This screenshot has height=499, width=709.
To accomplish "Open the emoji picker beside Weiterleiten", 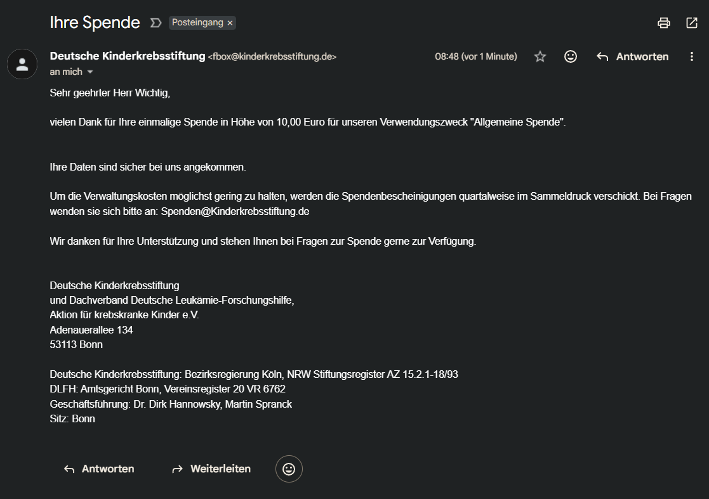I will 289,469.
